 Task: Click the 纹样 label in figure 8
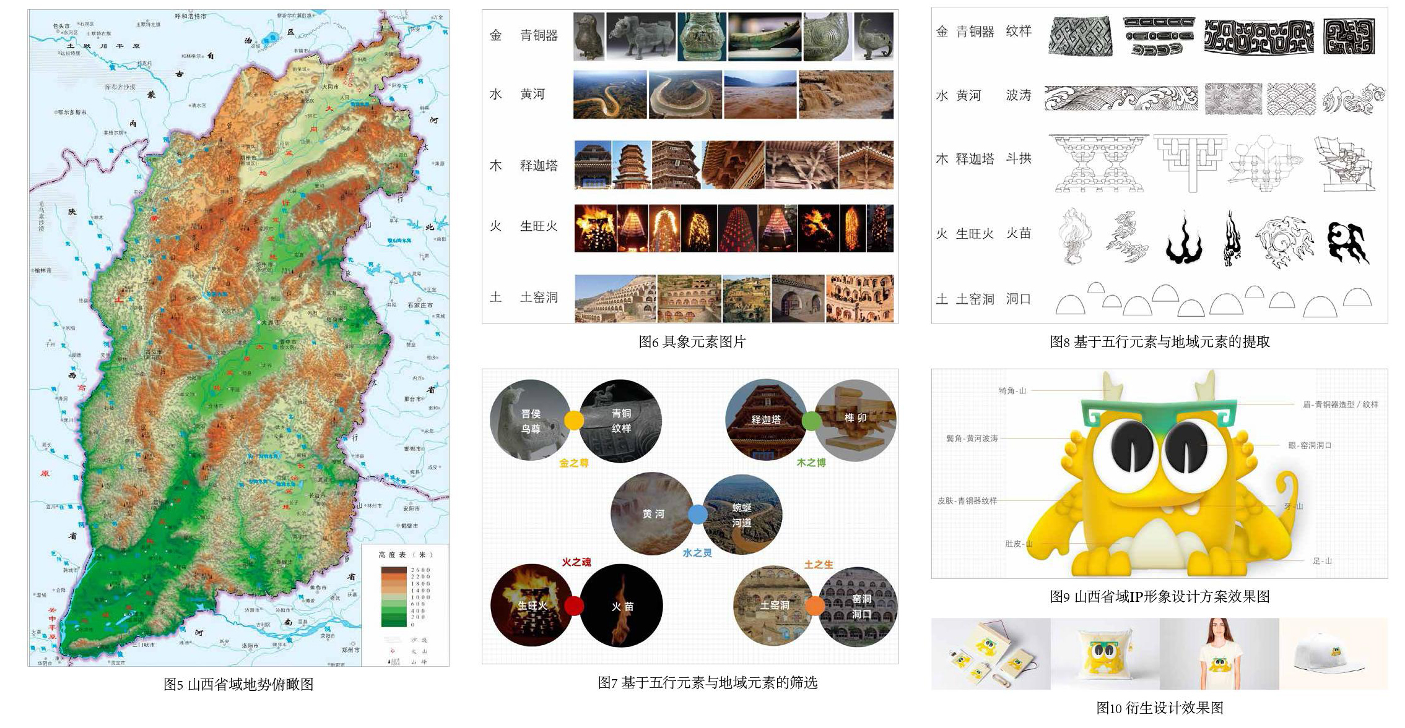(1019, 32)
